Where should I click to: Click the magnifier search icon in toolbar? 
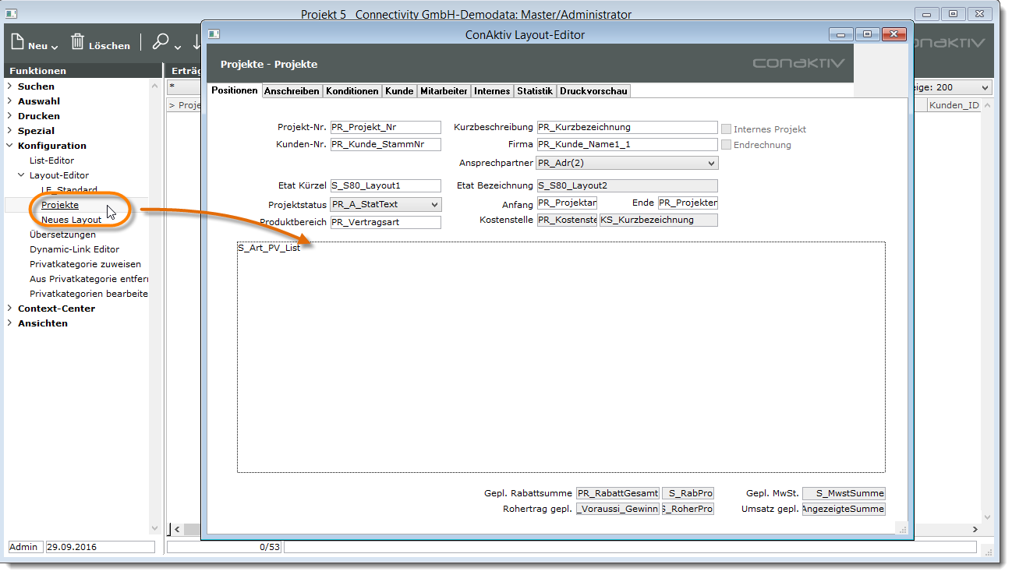tap(161, 42)
